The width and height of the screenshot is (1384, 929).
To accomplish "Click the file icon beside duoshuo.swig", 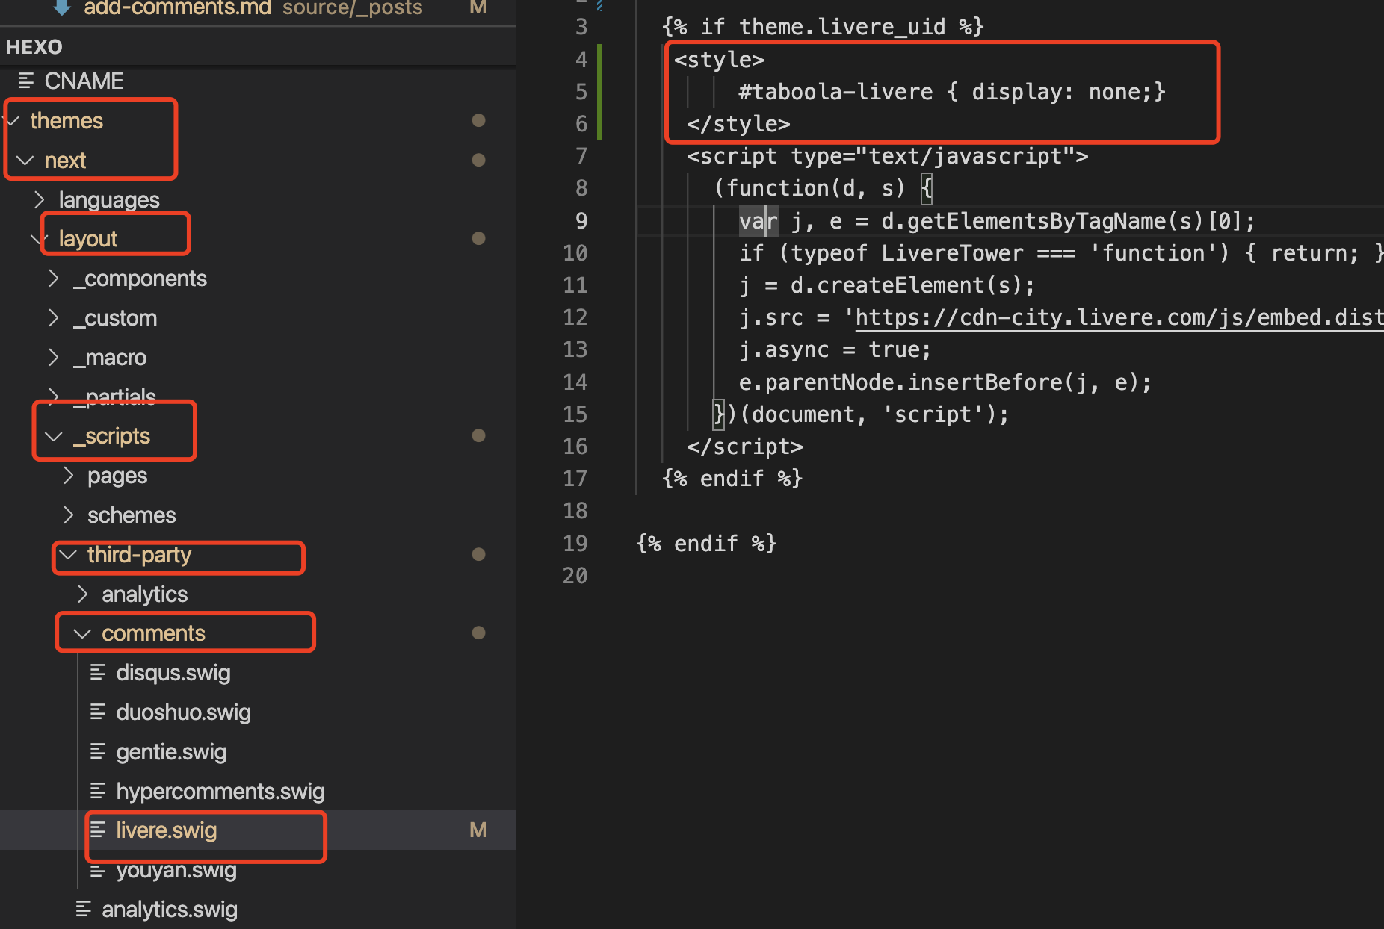I will pos(98,712).
